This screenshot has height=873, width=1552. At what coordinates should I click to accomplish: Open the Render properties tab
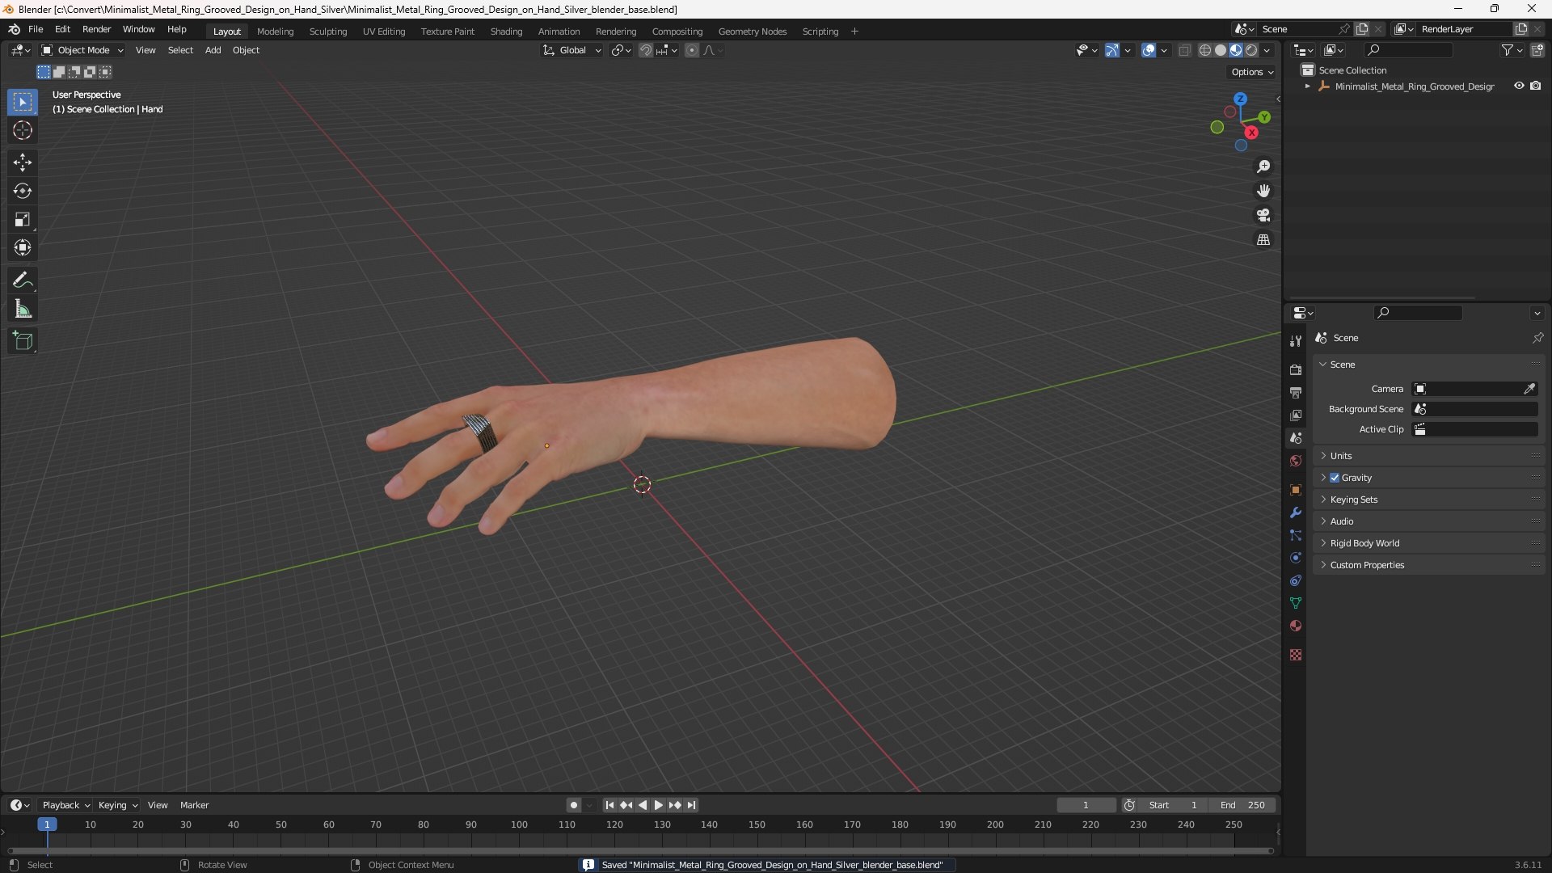pos(1296,369)
